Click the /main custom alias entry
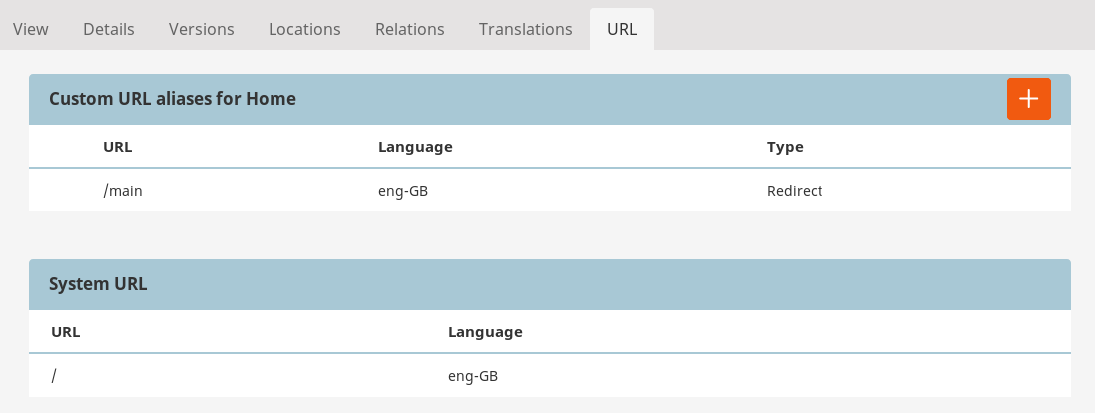This screenshot has width=1095, height=413. 123,190
